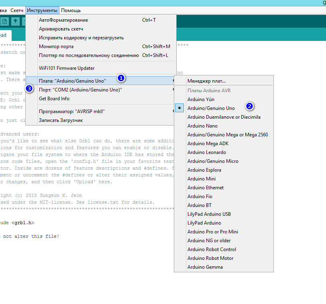
Task: Click the comment line ending "then click 'Upload' here."
Action: (56, 182)
